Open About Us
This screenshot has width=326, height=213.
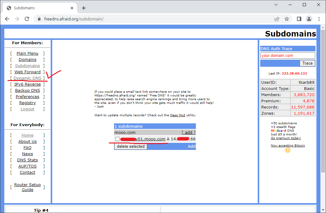coord(28,142)
